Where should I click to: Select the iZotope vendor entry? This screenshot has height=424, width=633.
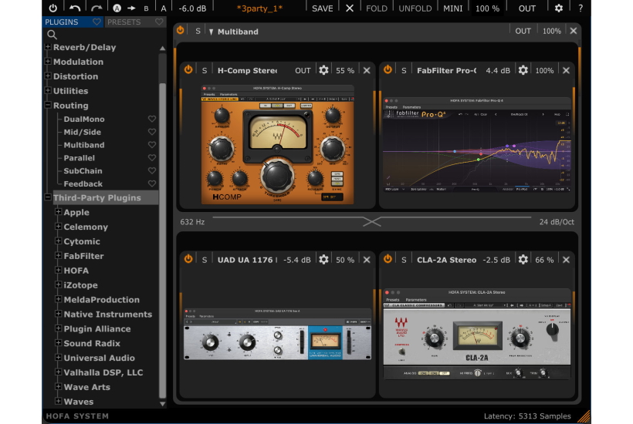(81, 285)
